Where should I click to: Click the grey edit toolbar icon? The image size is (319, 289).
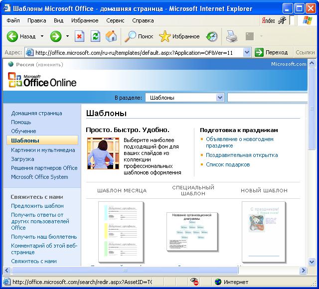click(x=250, y=36)
